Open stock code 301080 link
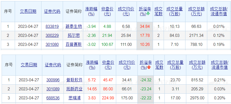 52,44
